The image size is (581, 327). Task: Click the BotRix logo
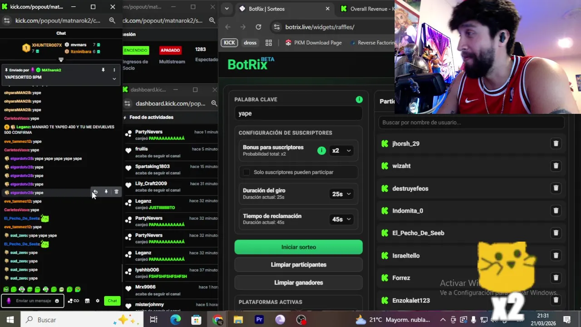(x=251, y=64)
